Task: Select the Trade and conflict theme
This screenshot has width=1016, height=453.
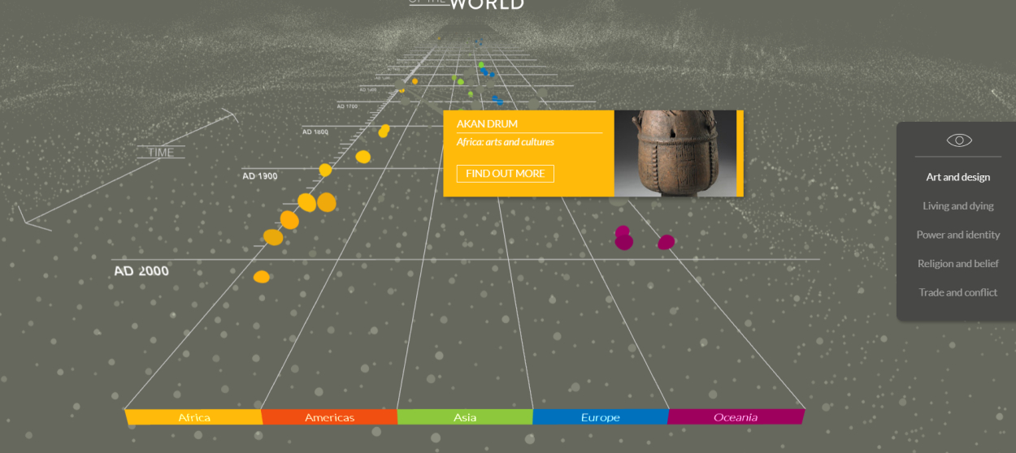Action: [957, 292]
